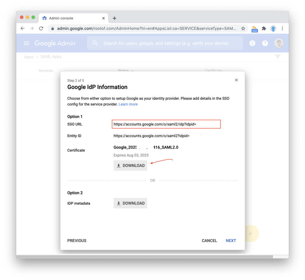Open the Learn more link
The image size is (305, 280).
click(x=128, y=104)
